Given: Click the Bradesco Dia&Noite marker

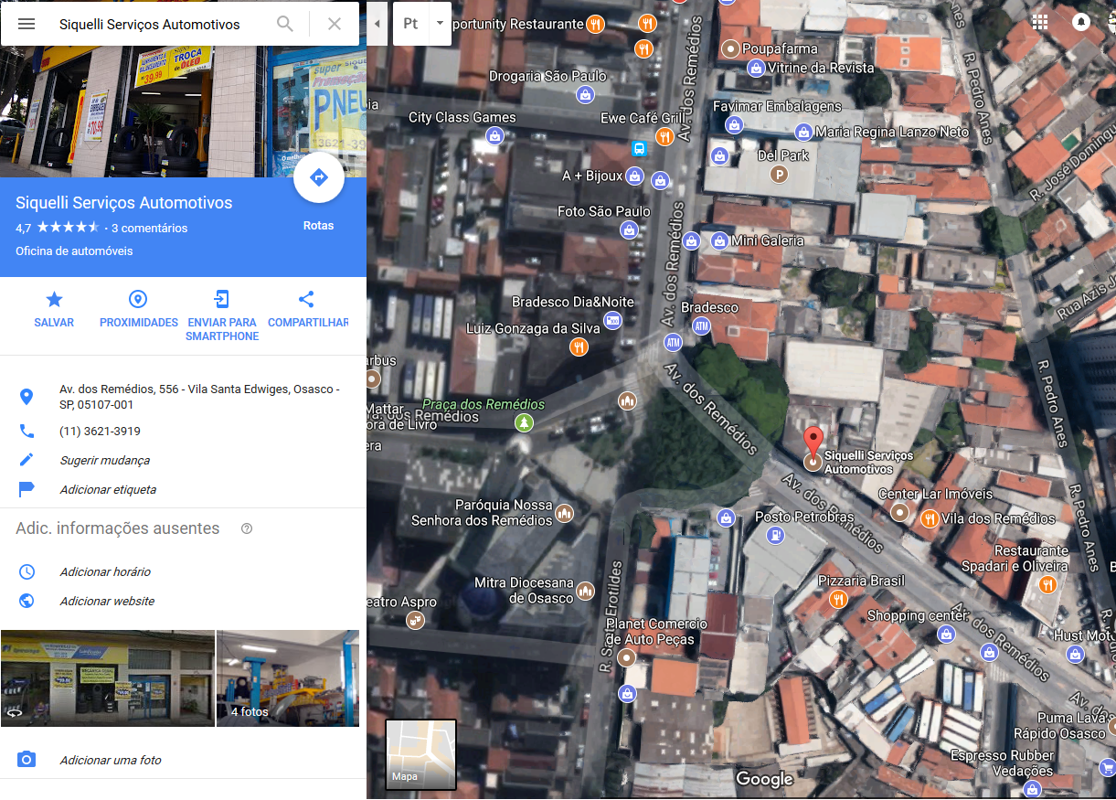Looking at the screenshot, I should pos(612,320).
